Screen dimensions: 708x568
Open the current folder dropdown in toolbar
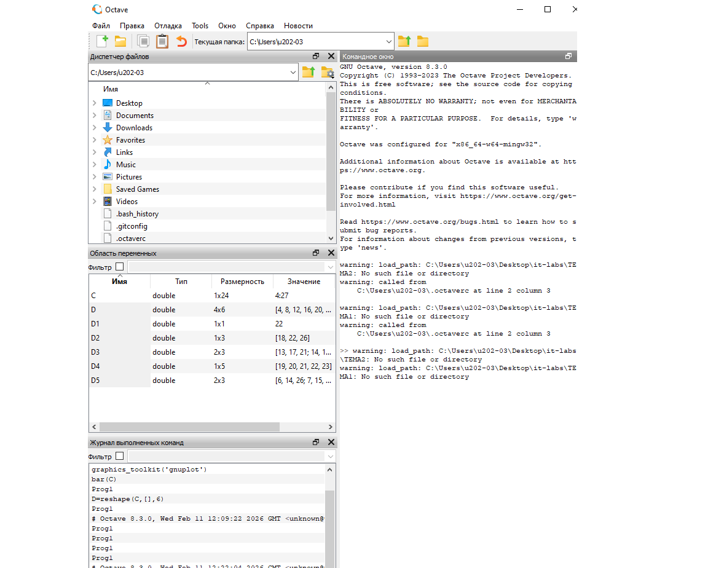tap(388, 42)
